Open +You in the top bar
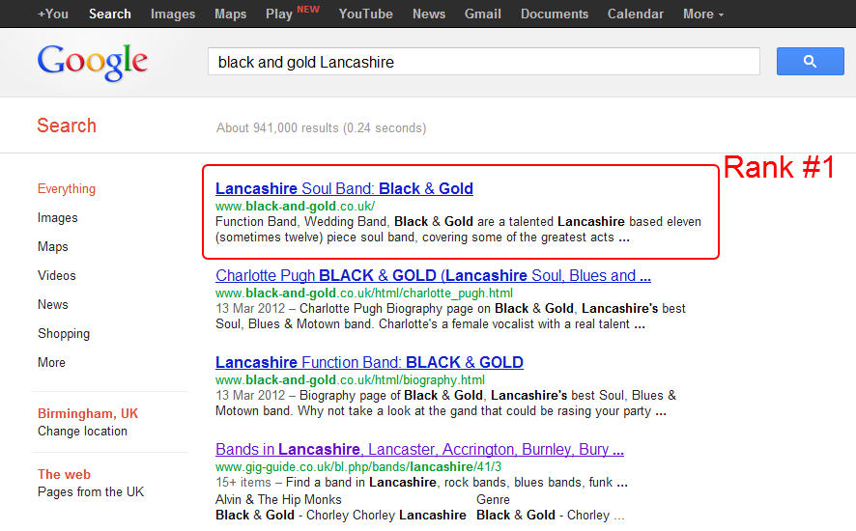The width and height of the screenshot is (856, 531). [53, 14]
